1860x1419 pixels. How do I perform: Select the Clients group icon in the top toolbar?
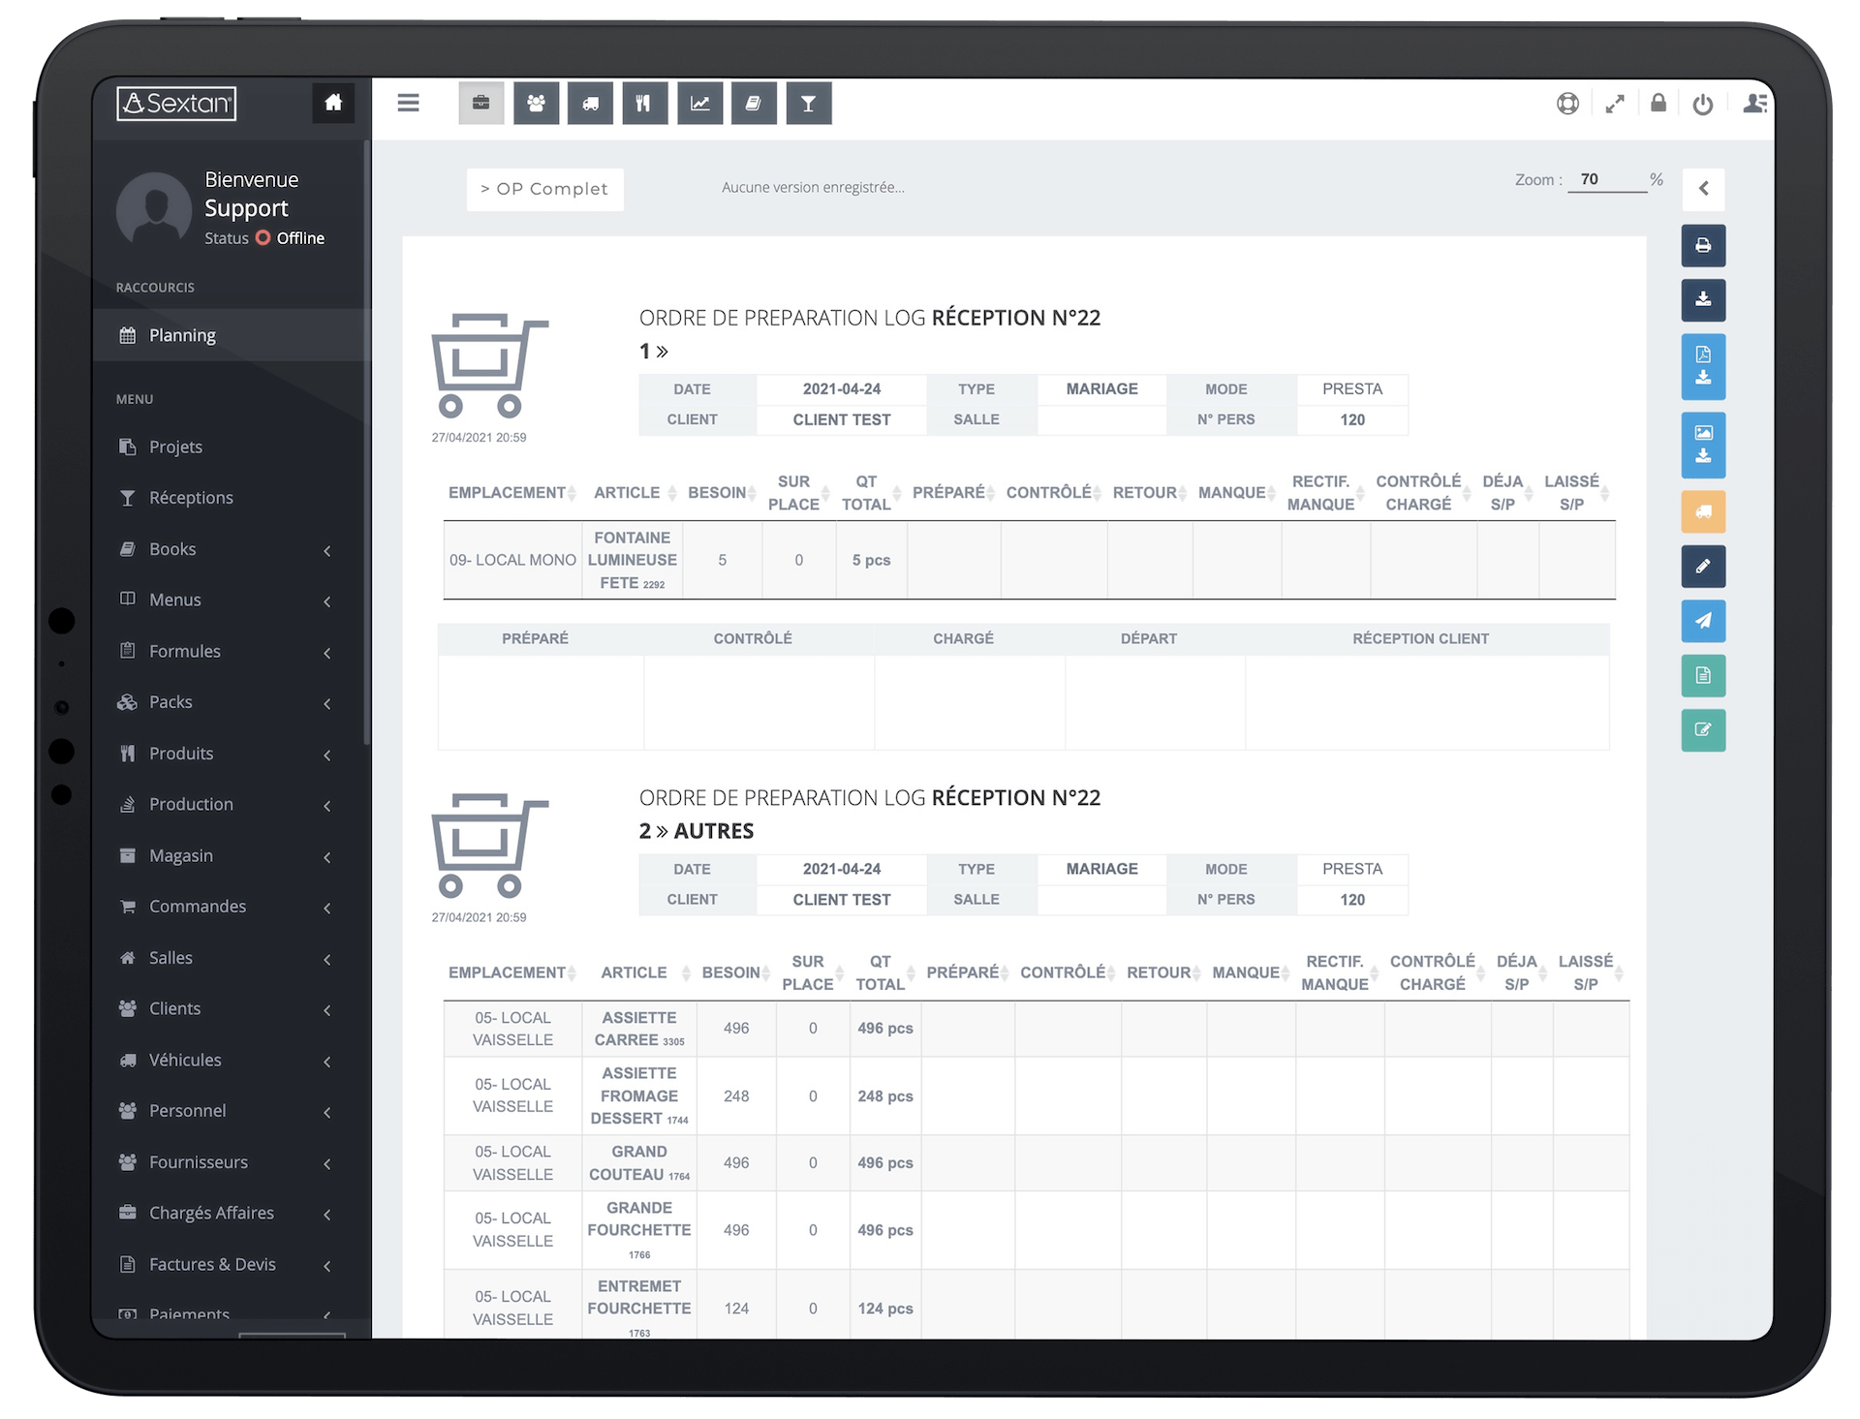[536, 103]
